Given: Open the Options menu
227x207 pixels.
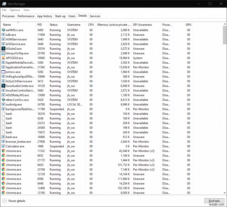Looking at the screenshot, I should click(x=15, y=10).
